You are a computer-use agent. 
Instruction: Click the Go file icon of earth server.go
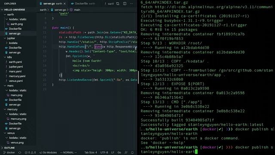point(6,34)
